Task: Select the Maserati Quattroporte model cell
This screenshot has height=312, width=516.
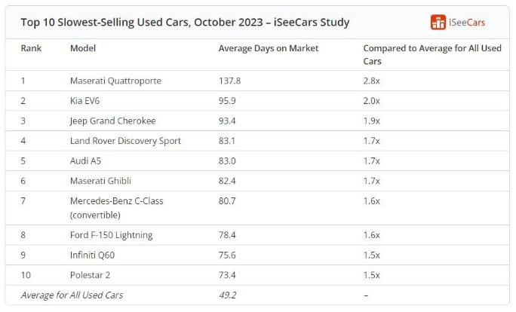Action: point(115,81)
